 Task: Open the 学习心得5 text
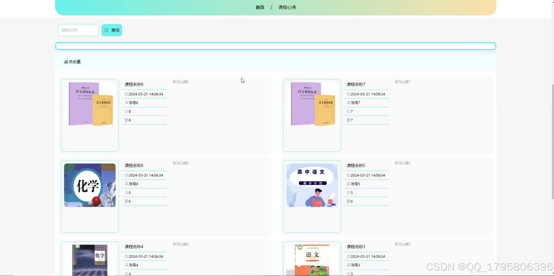[x=402, y=163]
